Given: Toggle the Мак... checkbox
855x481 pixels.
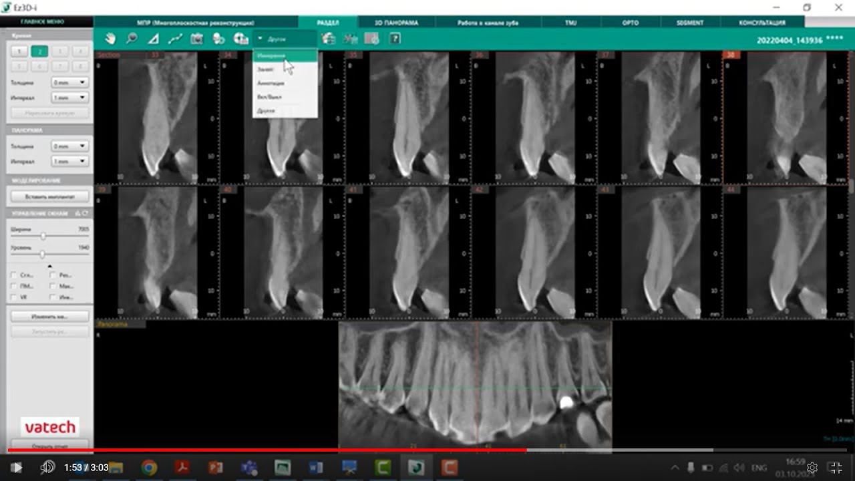Looking at the screenshot, I should coord(53,286).
